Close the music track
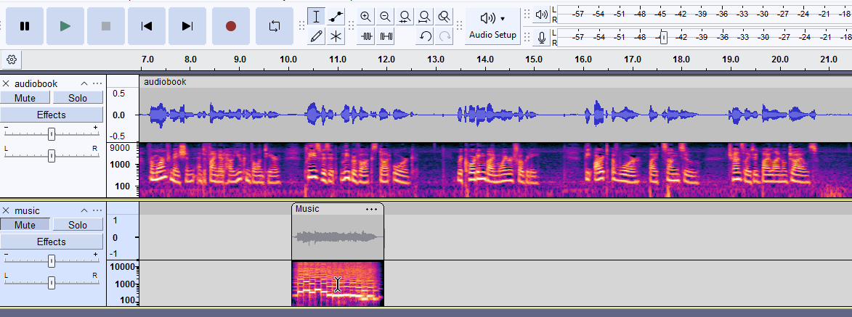The width and height of the screenshot is (852, 317). [6, 210]
